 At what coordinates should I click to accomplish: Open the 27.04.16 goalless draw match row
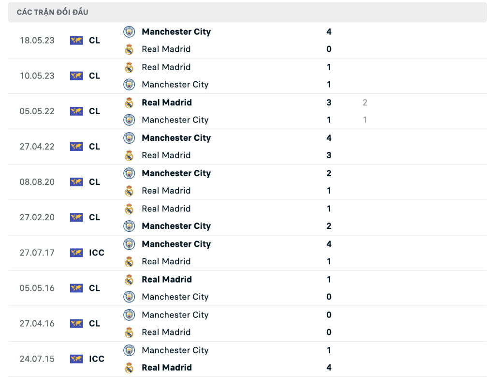coord(247,324)
